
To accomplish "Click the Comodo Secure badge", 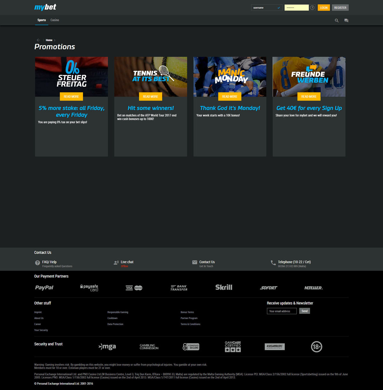I will pyautogui.click(x=191, y=347).
